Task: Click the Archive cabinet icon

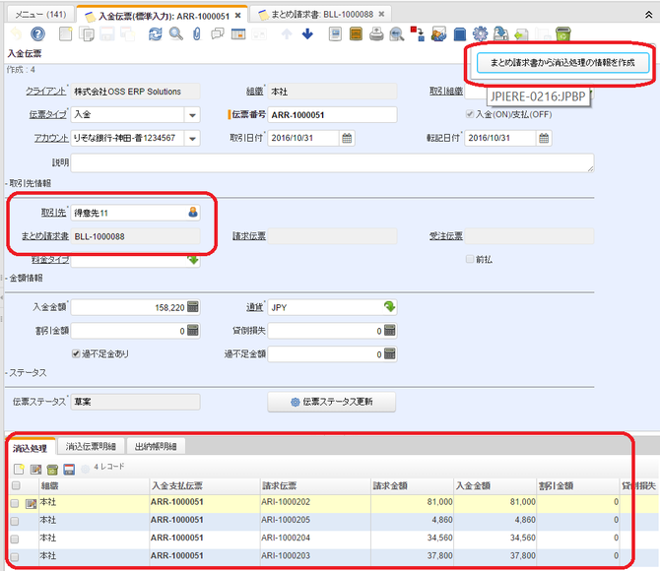Action: pos(356,34)
